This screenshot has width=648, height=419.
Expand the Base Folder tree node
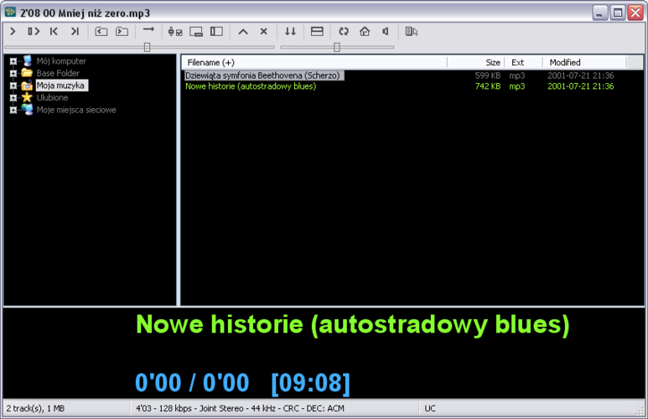pyautogui.click(x=13, y=74)
